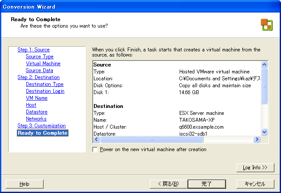
Task: Finish the wizard with 完了 button
Action: point(207,184)
